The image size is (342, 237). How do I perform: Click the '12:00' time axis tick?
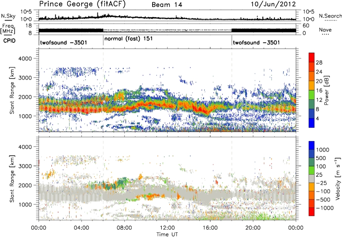coord(167,228)
